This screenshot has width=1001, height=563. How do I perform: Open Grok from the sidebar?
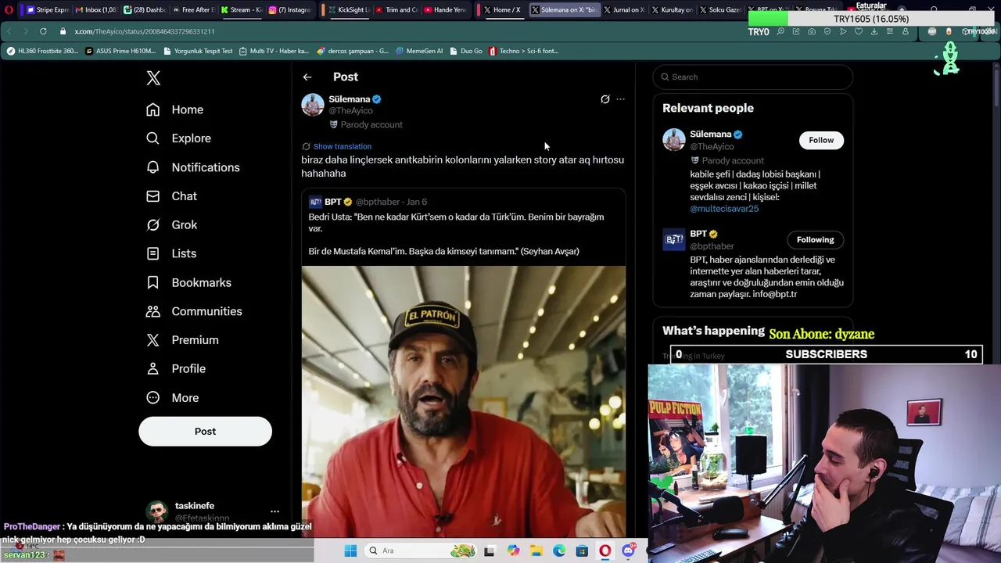(x=172, y=225)
